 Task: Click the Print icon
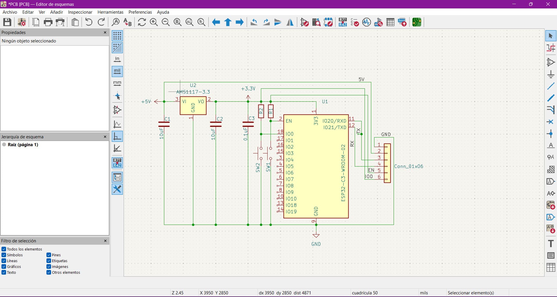click(x=48, y=22)
